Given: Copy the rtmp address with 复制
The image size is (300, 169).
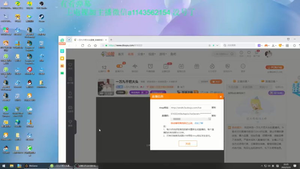Looking at the screenshot, I should [214, 108].
